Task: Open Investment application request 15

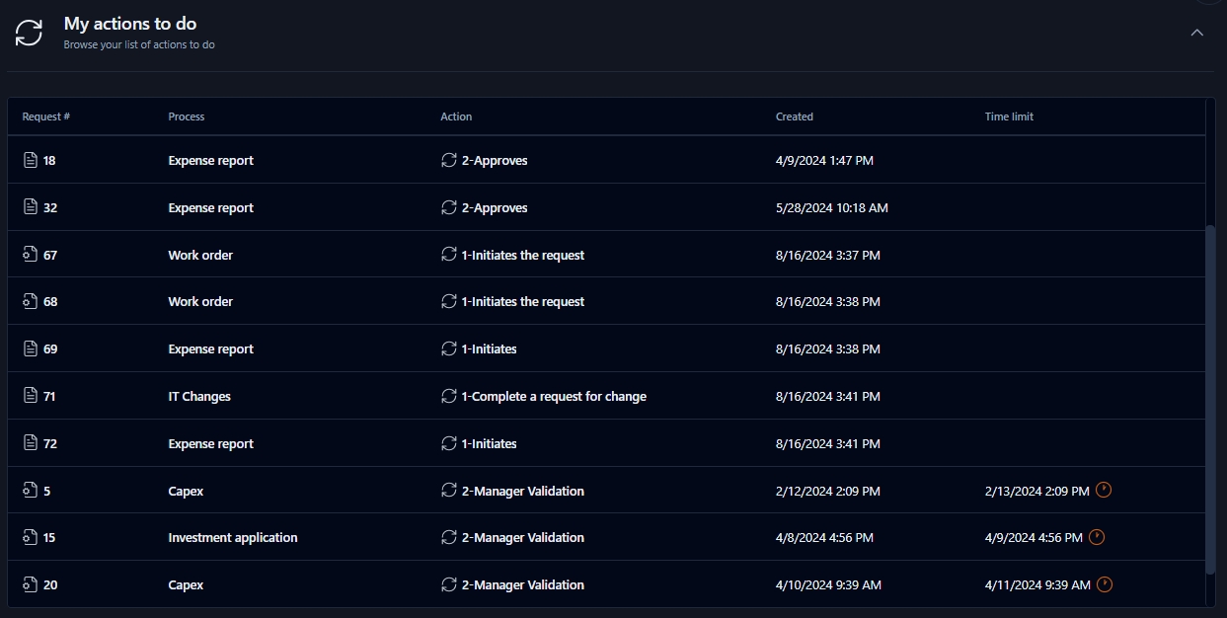Action: click(233, 537)
